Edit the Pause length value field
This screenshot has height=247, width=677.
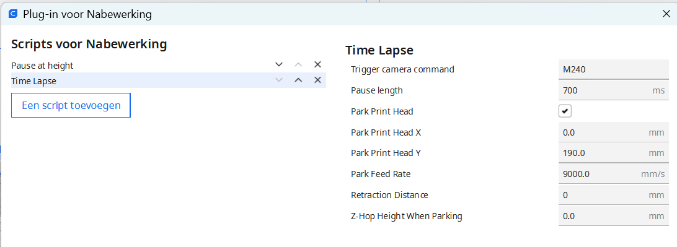614,90
